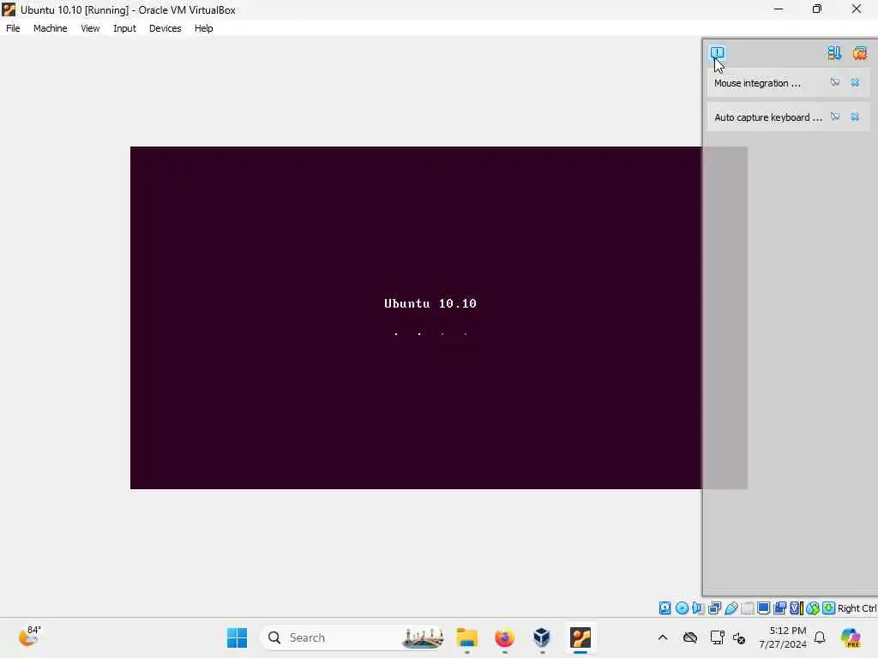Click the keyboard capture status icon
This screenshot has width=878, height=658.
click(829, 608)
